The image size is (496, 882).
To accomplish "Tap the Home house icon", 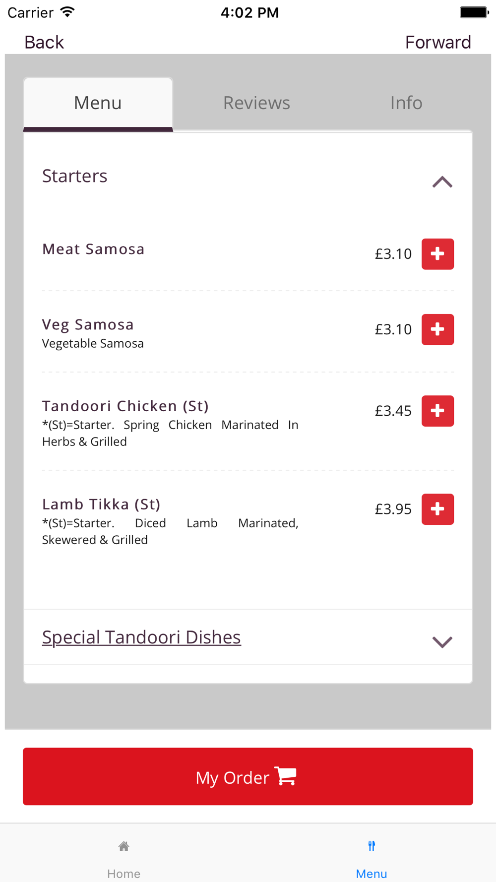I will (124, 846).
